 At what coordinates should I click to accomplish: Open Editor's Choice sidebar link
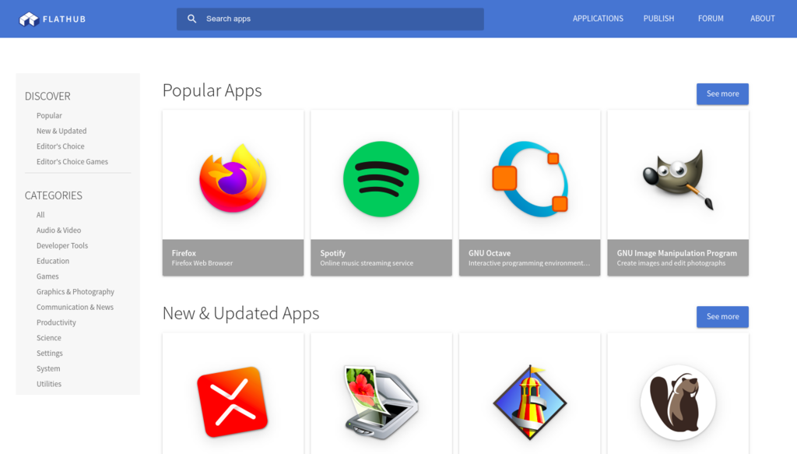pos(61,146)
